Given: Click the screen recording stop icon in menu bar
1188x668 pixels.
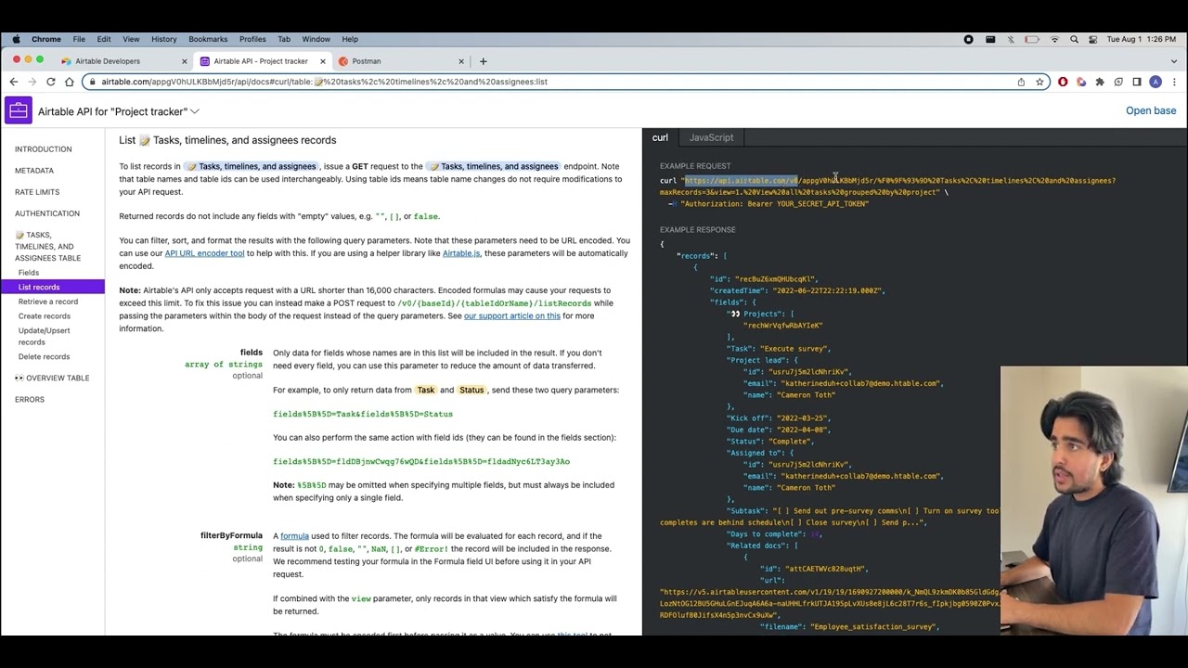Looking at the screenshot, I should coord(968,39).
